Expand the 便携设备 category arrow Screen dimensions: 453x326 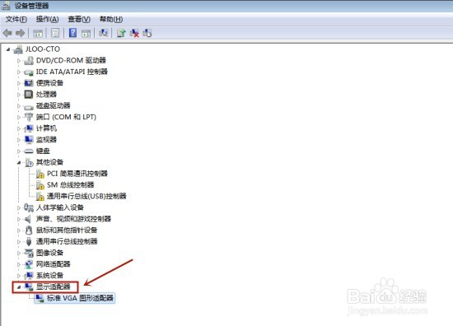click(x=19, y=83)
